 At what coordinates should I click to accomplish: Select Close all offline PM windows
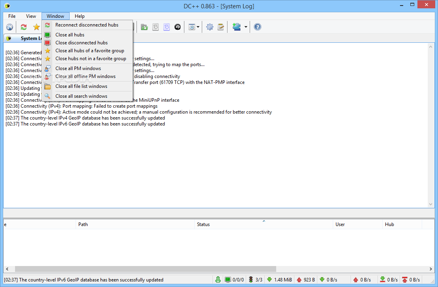pyautogui.click(x=87, y=76)
